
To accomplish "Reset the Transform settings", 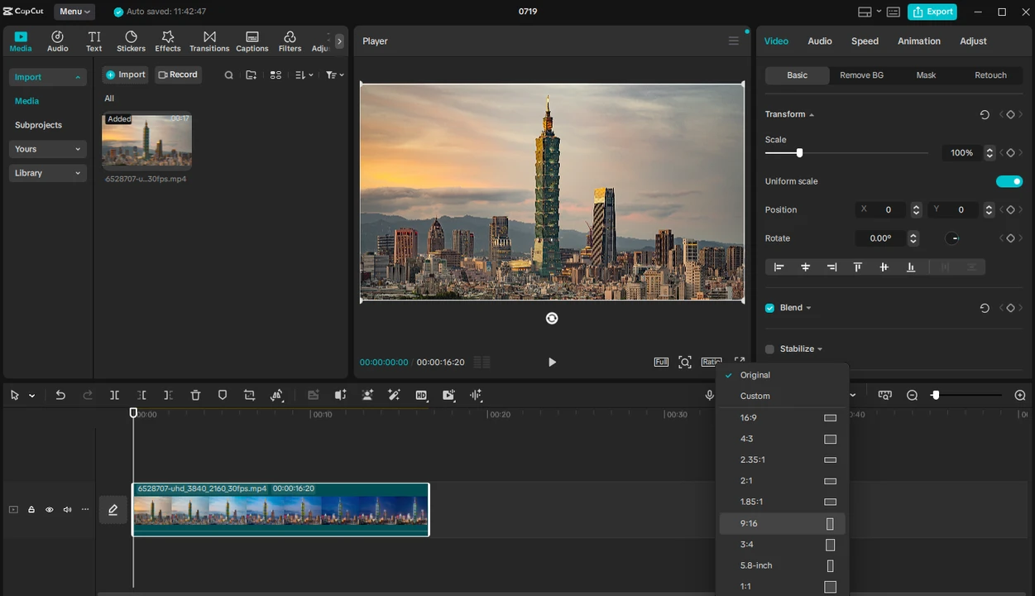I will (985, 115).
